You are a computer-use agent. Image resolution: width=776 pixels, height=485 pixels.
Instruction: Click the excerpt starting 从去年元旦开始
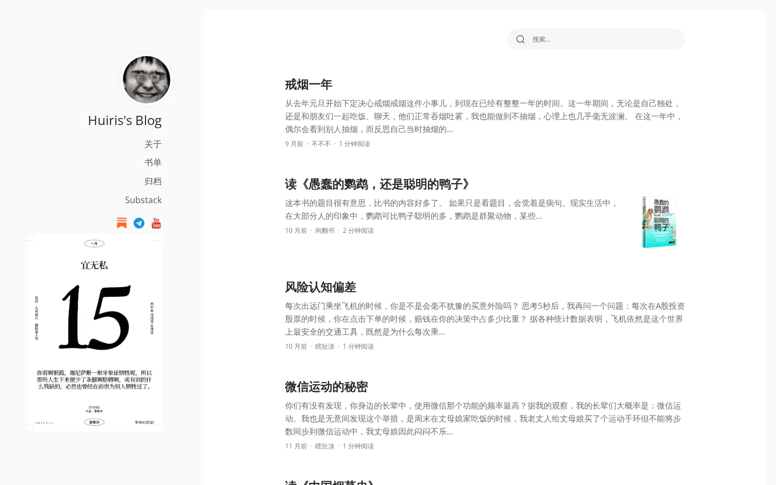click(x=485, y=116)
